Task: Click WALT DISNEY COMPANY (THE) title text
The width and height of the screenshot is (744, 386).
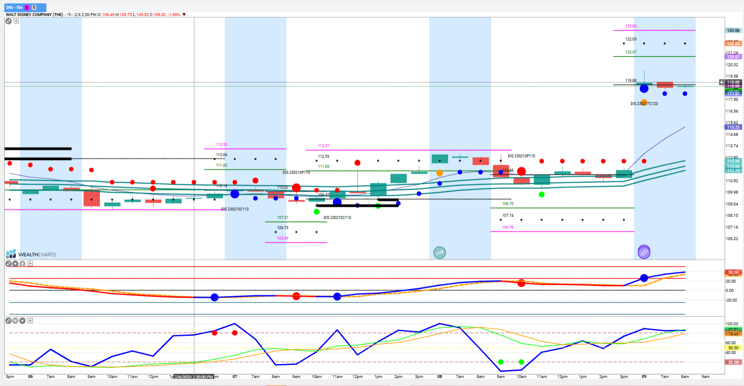Action: (x=35, y=15)
